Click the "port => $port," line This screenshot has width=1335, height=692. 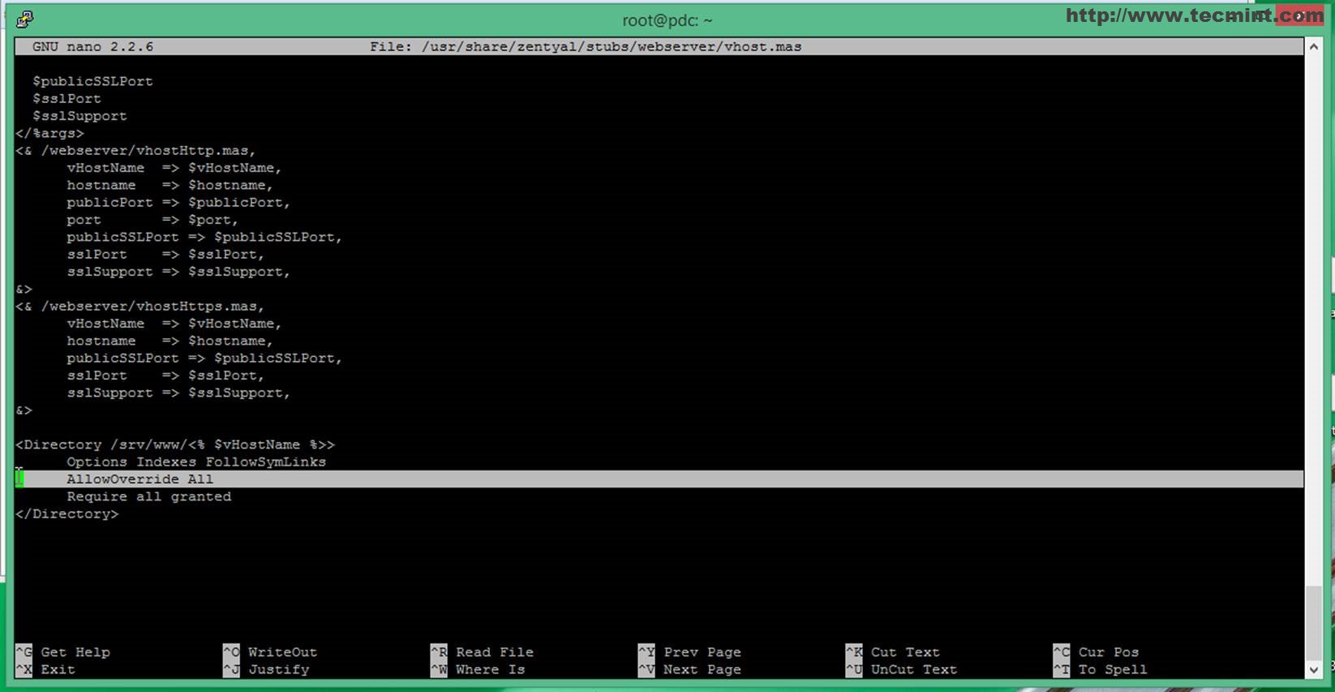152,220
